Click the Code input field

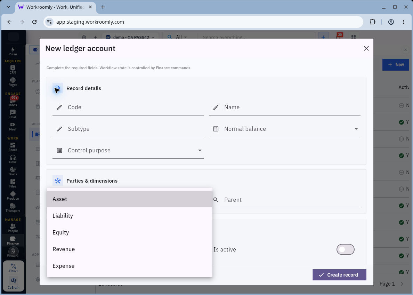click(128, 107)
